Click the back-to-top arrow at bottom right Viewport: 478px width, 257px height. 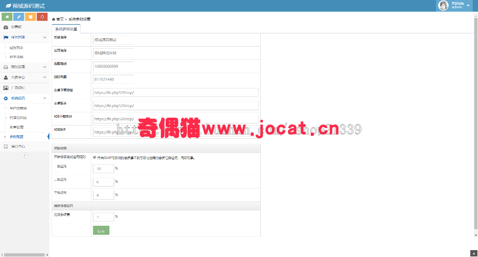(x=473, y=253)
